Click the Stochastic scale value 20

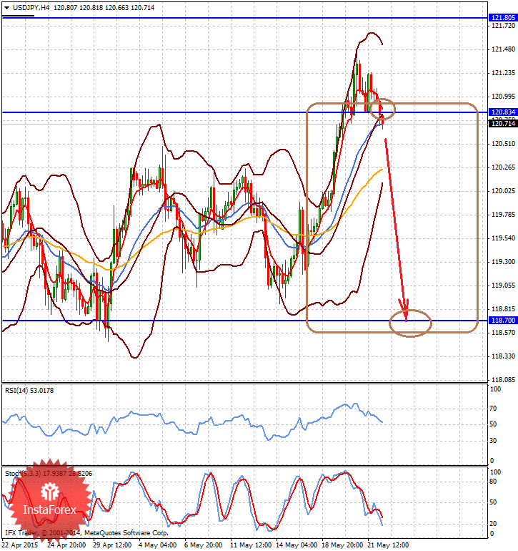(x=493, y=524)
